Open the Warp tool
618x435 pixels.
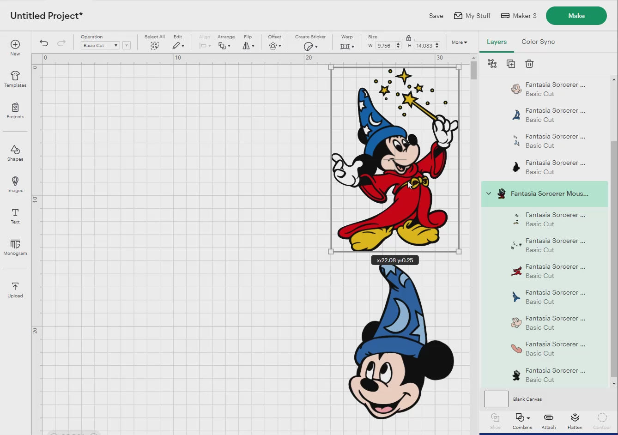pyautogui.click(x=347, y=46)
